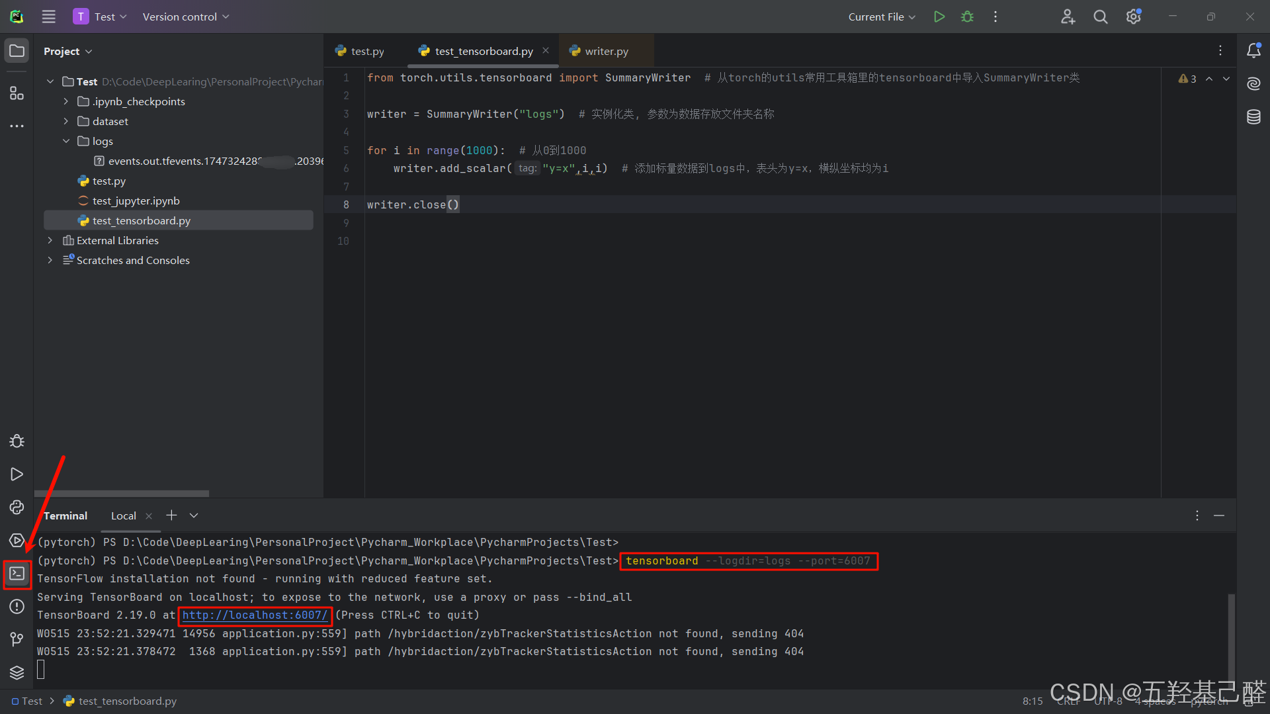Viewport: 1270px width, 714px height.
Task: Click the cursor position 8:15 status
Action: pyautogui.click(x=1032, y=701)
